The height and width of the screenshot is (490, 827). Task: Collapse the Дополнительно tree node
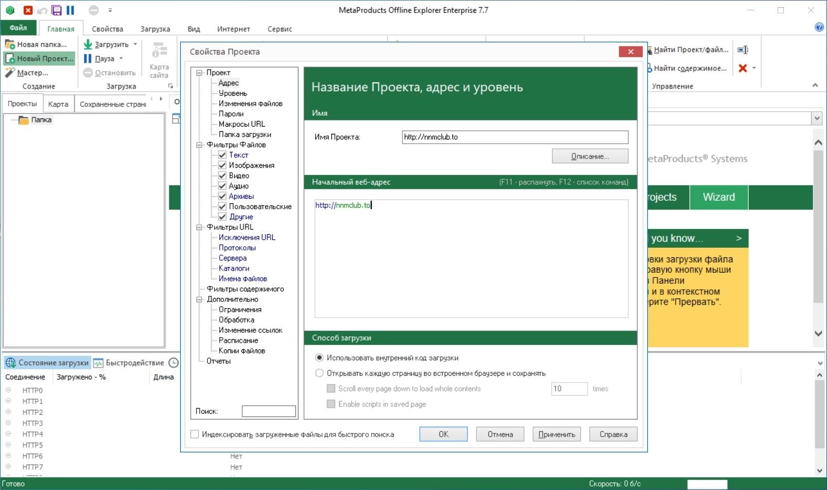point(199,299)
